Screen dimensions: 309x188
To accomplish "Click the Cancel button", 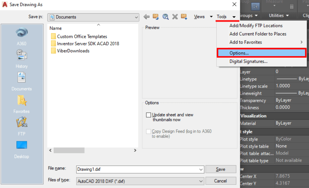I will 221,181.
